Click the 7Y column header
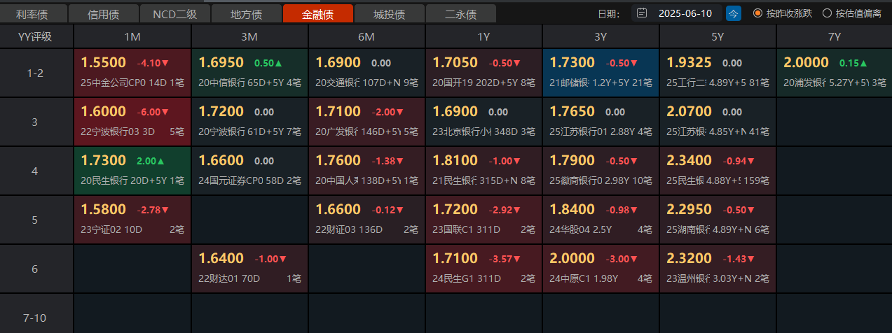 click(x=834, y=36)
